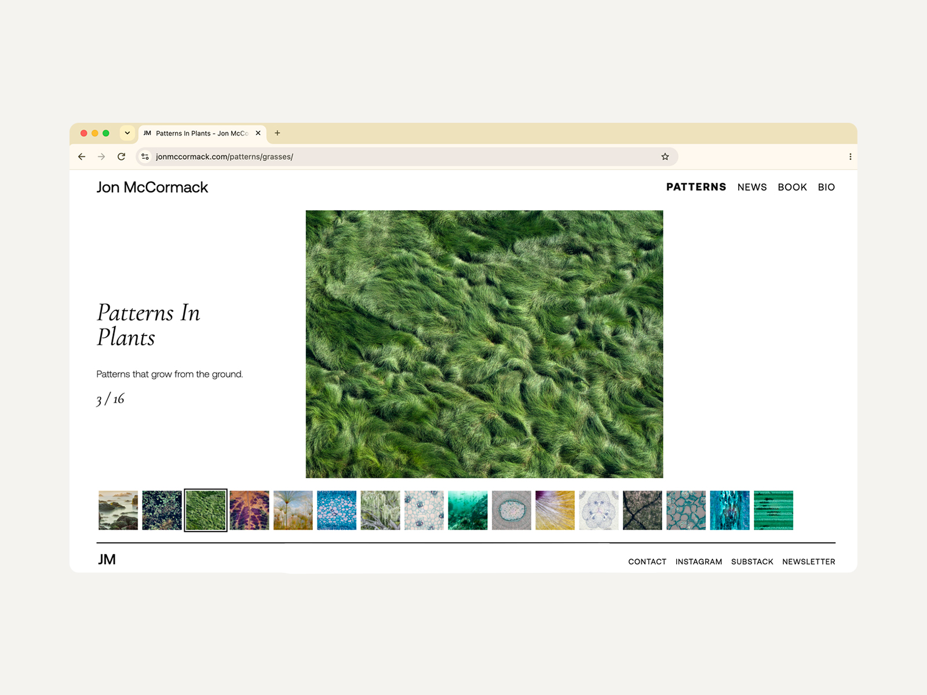927x695 pixels.
Task: Open the NEWSLETTER footer link
Action: tap(809, 562)
